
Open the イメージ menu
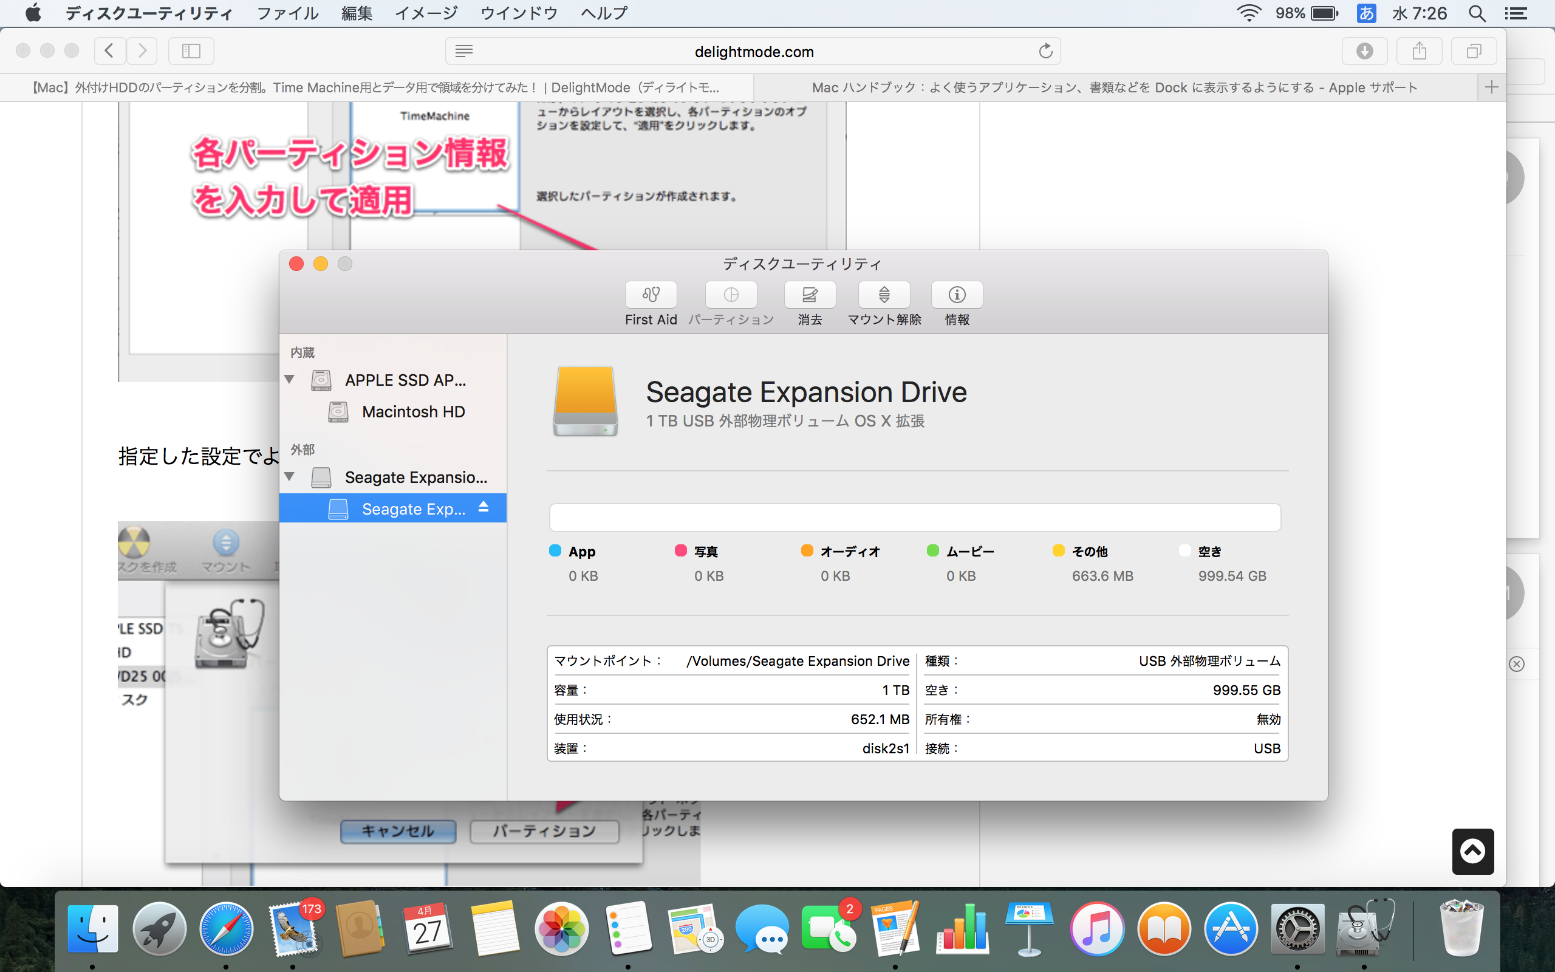[x=425, y=13]
